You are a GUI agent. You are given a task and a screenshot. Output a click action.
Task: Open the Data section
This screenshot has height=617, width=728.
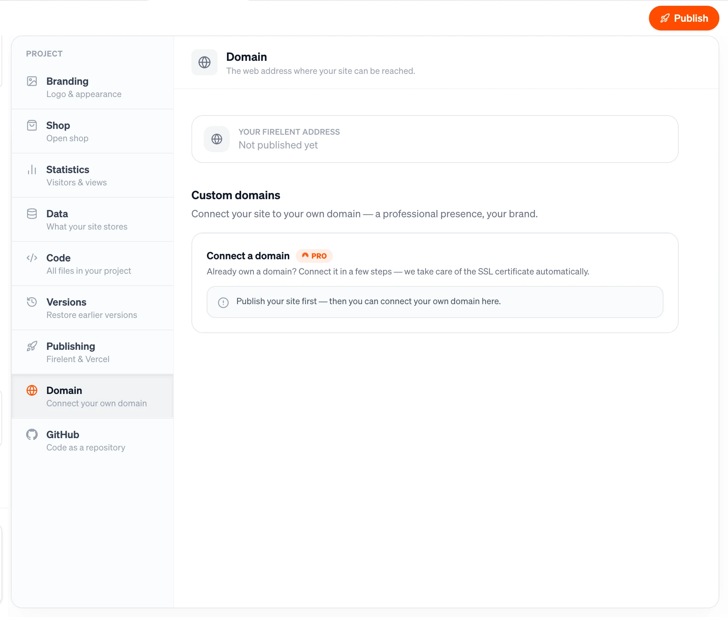pyautogui.click(x=92, y=220)
